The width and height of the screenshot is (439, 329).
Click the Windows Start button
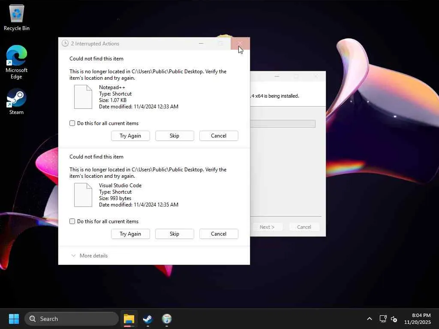pyautogui.click(x=14, y=319)
